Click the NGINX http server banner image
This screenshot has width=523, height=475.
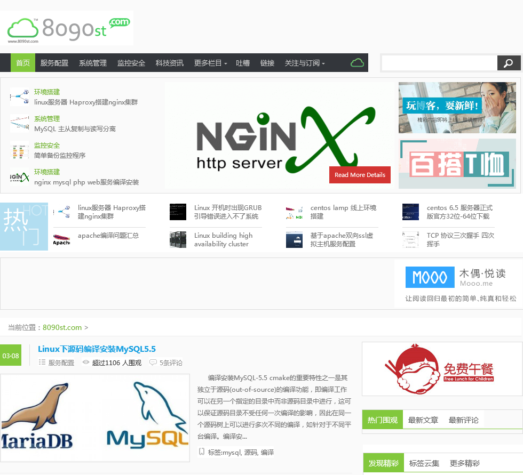(280, 136)
